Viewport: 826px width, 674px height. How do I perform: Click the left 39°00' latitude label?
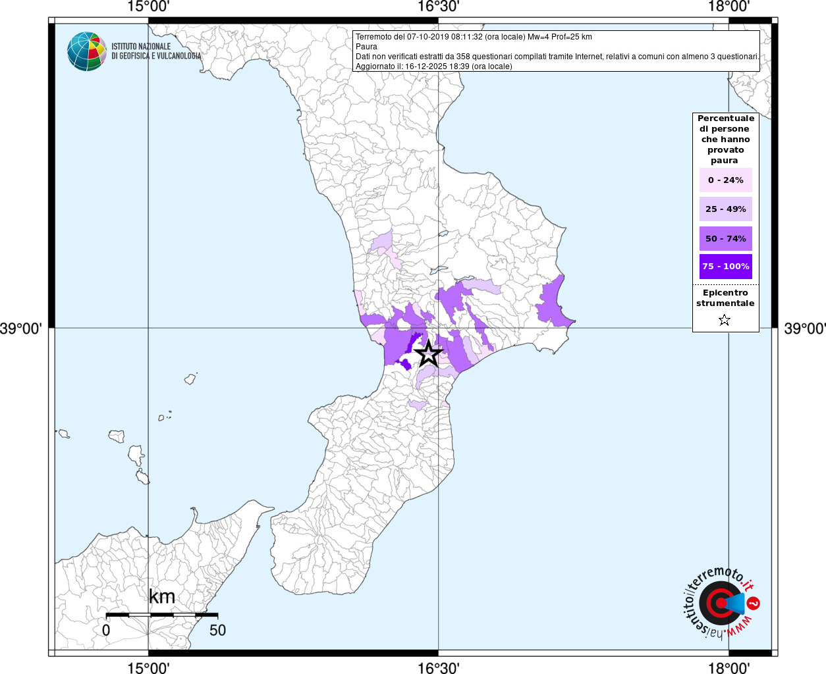[20, 328]
